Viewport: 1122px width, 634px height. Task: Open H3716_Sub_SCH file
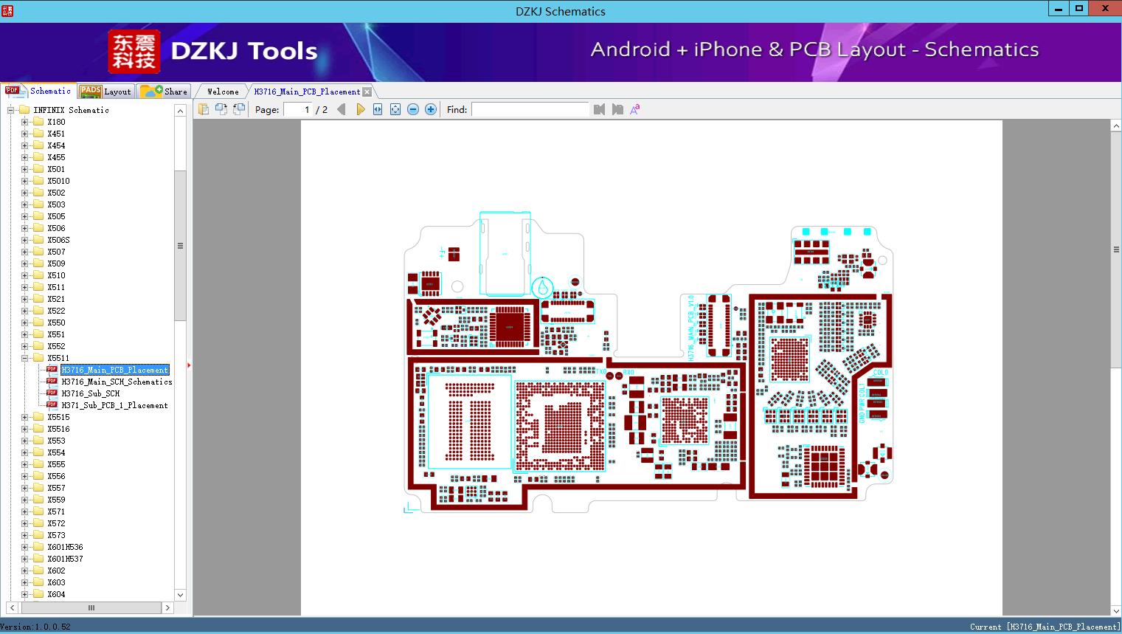pyautogui.click(x=90, y=393)
